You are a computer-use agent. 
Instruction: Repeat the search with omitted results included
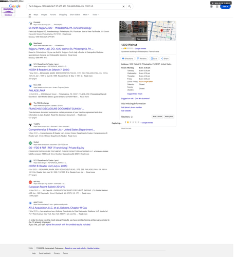68,225
